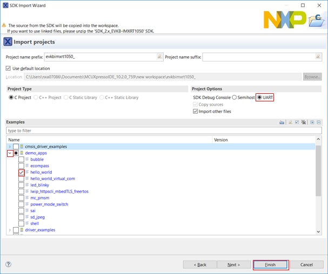The image size is (328, 274).
Task: Check the led_blinky example checkbox
Action: point(21,185)
